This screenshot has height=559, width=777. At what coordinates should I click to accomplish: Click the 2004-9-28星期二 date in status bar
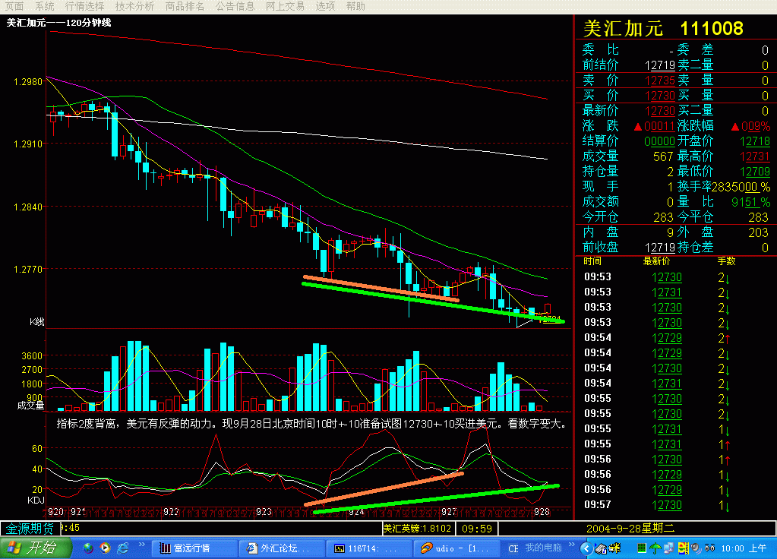[x=630, y=529]
